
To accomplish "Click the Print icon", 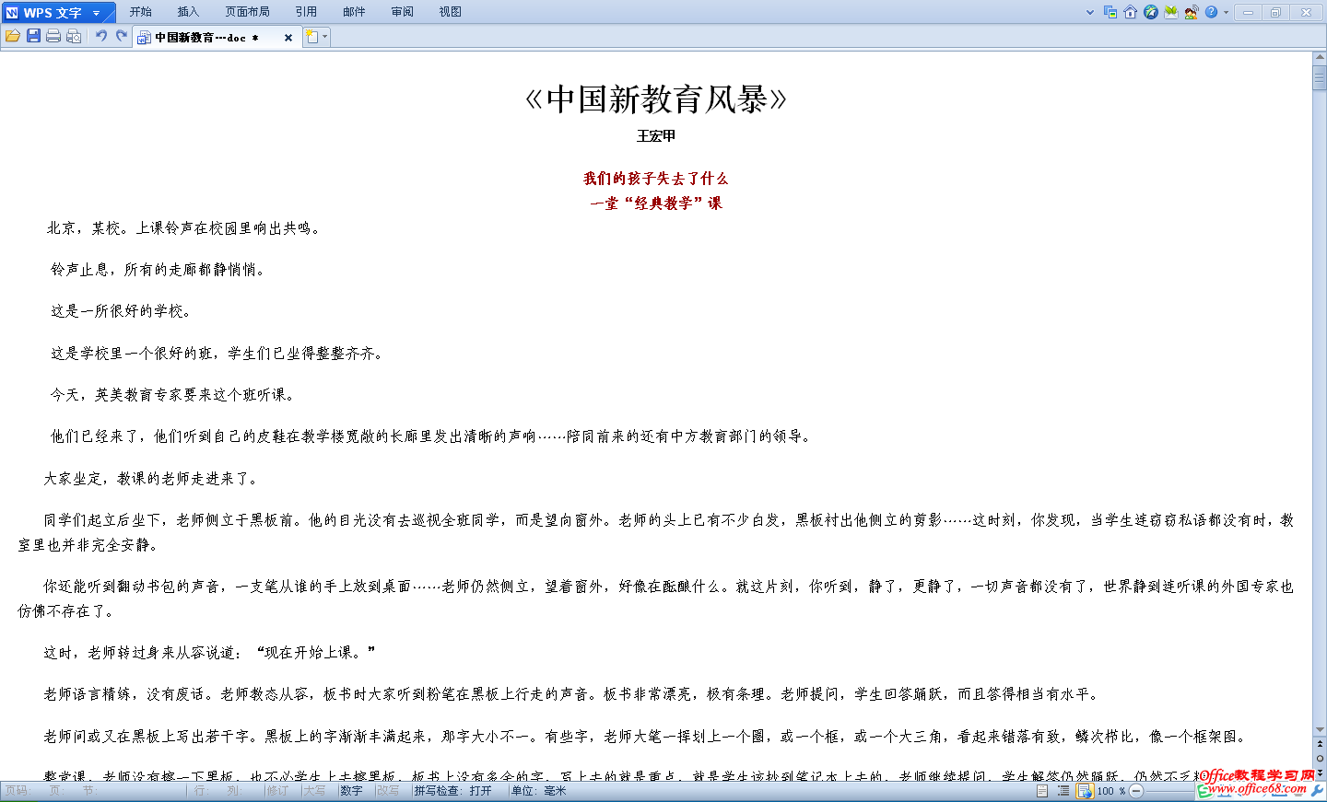I will [x=53, y=36].
